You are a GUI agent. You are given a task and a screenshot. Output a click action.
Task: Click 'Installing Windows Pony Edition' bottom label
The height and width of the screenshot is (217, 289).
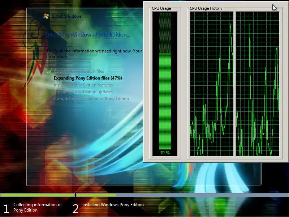tap(113, 205)
